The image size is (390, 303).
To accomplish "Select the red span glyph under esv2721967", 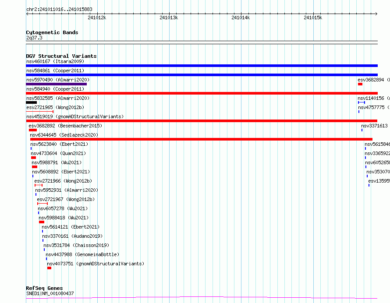I will (43, 204).
